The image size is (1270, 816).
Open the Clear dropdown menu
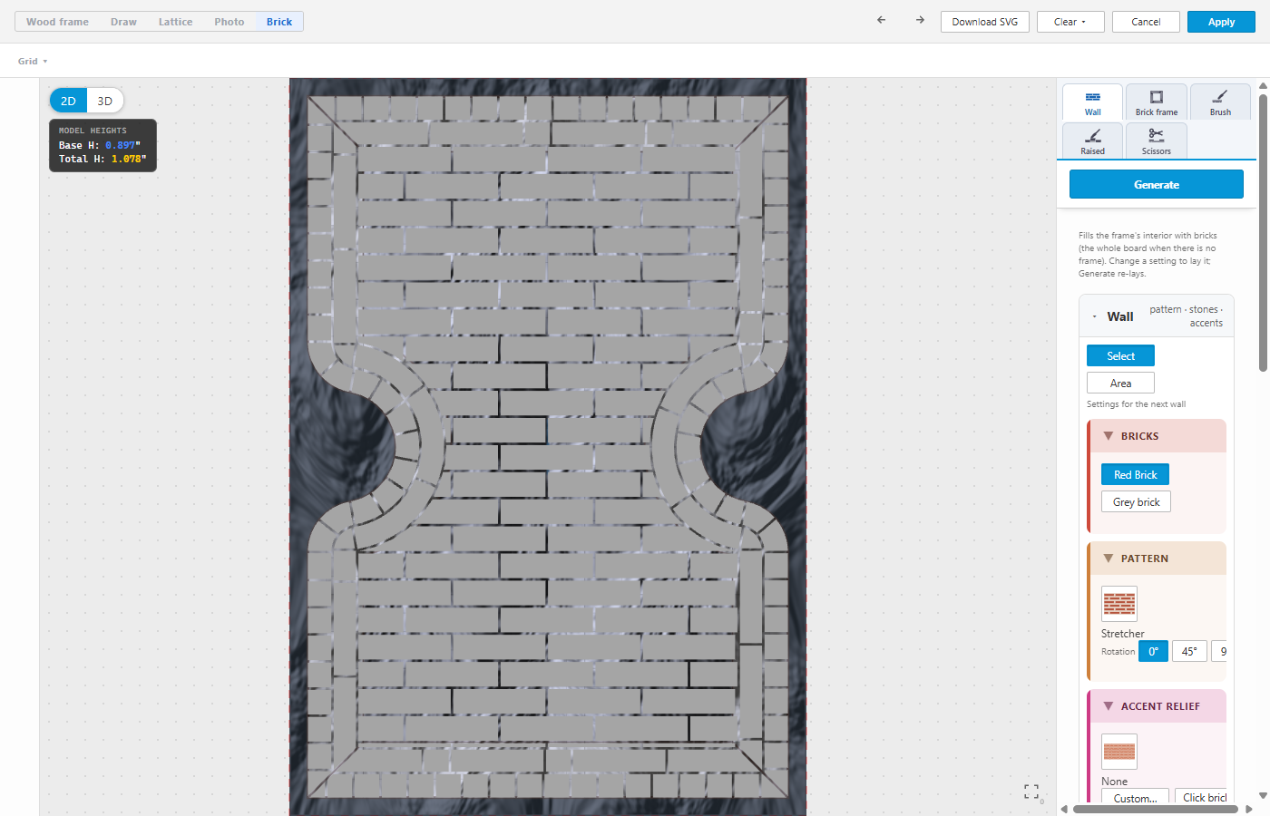tap(1070, 22)
